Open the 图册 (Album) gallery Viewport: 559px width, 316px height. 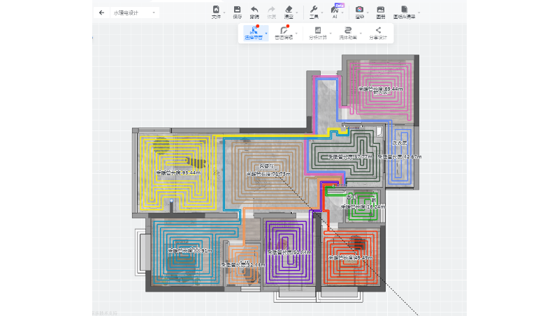pos(380,12)
